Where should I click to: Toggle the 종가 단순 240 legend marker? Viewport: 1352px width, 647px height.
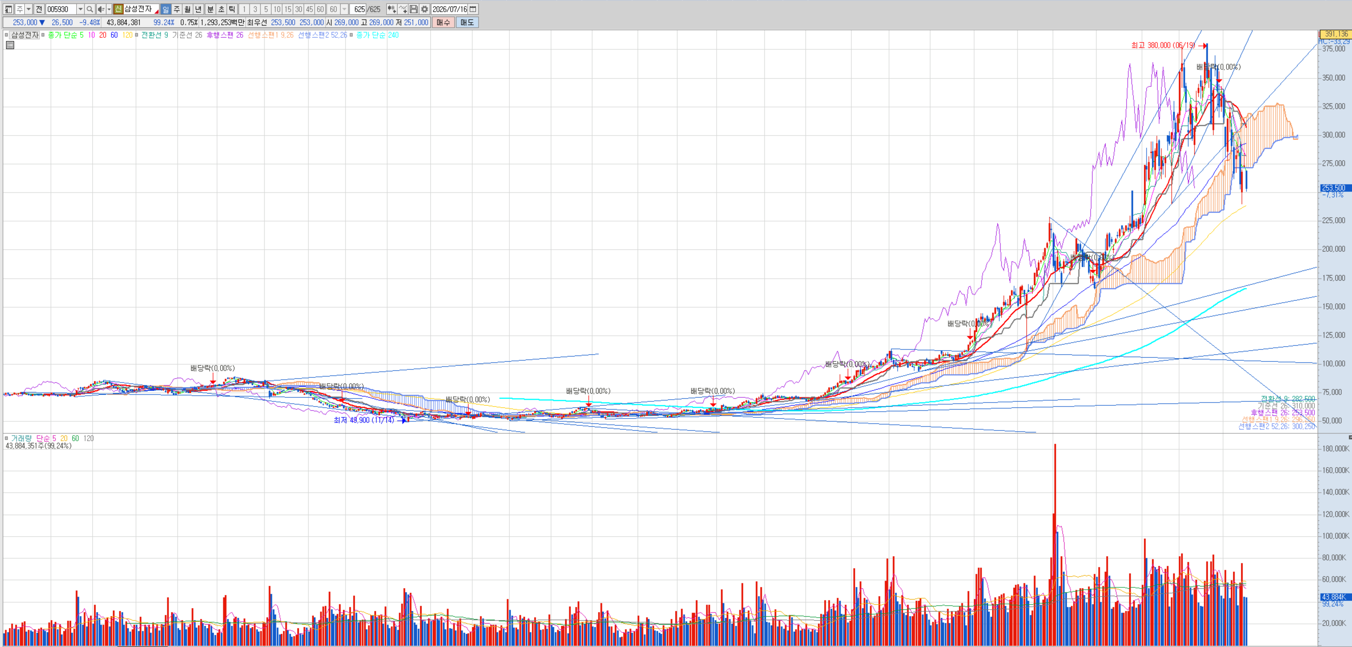click(x=351, y=35)
